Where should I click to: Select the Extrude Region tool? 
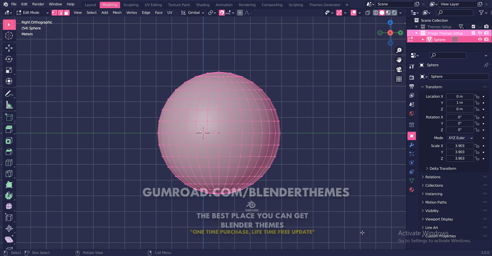tap(9, 129)
